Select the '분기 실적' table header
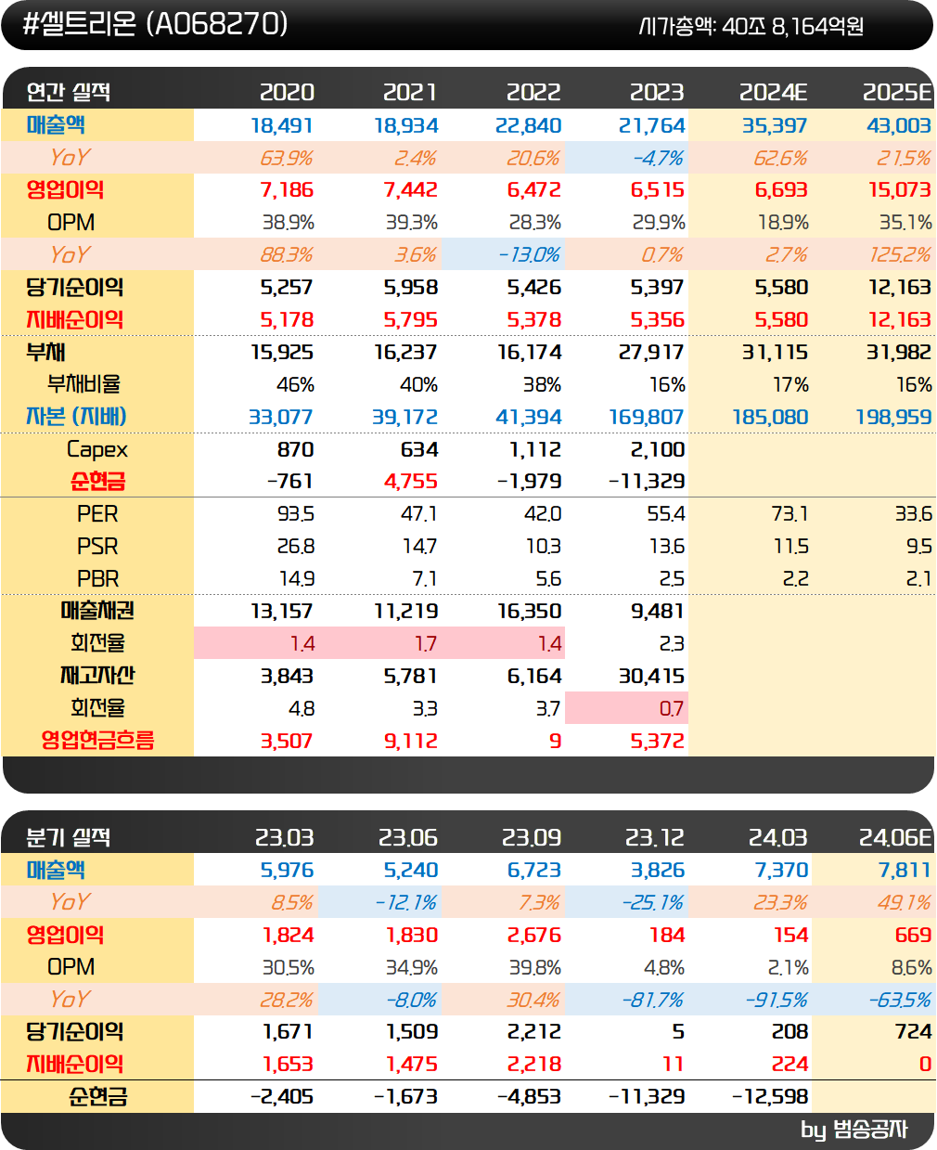Image resolution: width=937 pixels, height=1150 pixels. click(69, 837)
